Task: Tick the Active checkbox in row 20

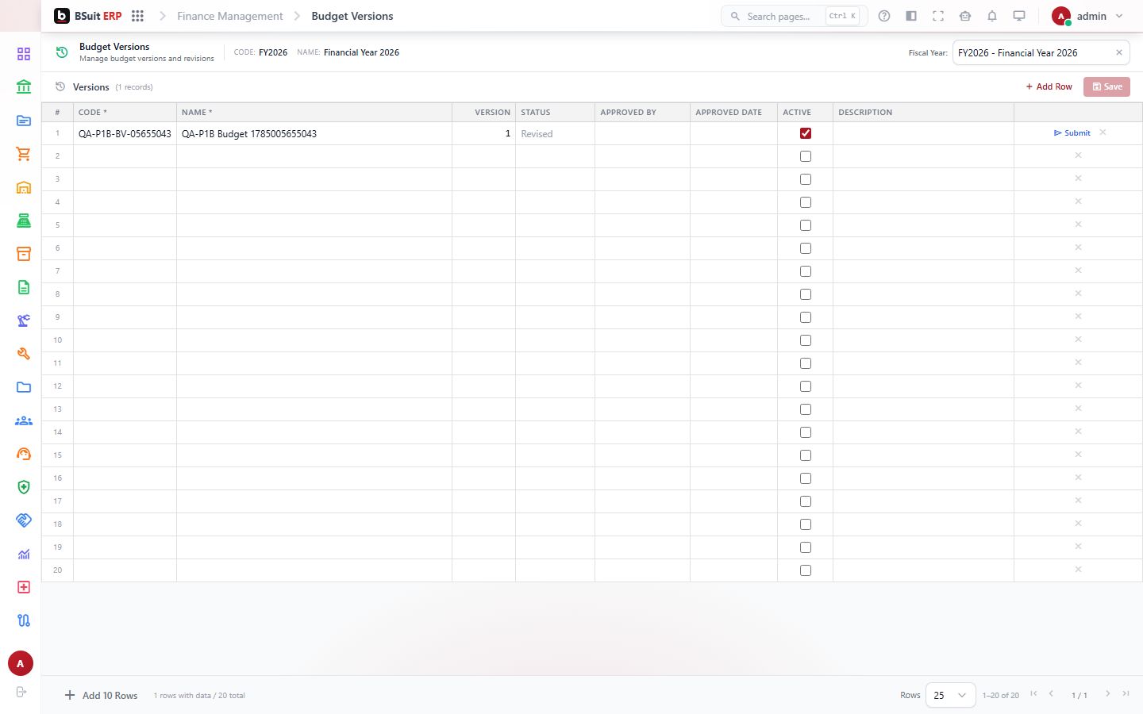Action: [x=806, y=570]
